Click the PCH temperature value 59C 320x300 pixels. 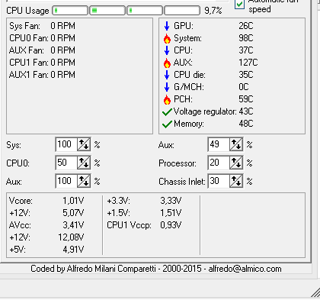coord(246,99)
